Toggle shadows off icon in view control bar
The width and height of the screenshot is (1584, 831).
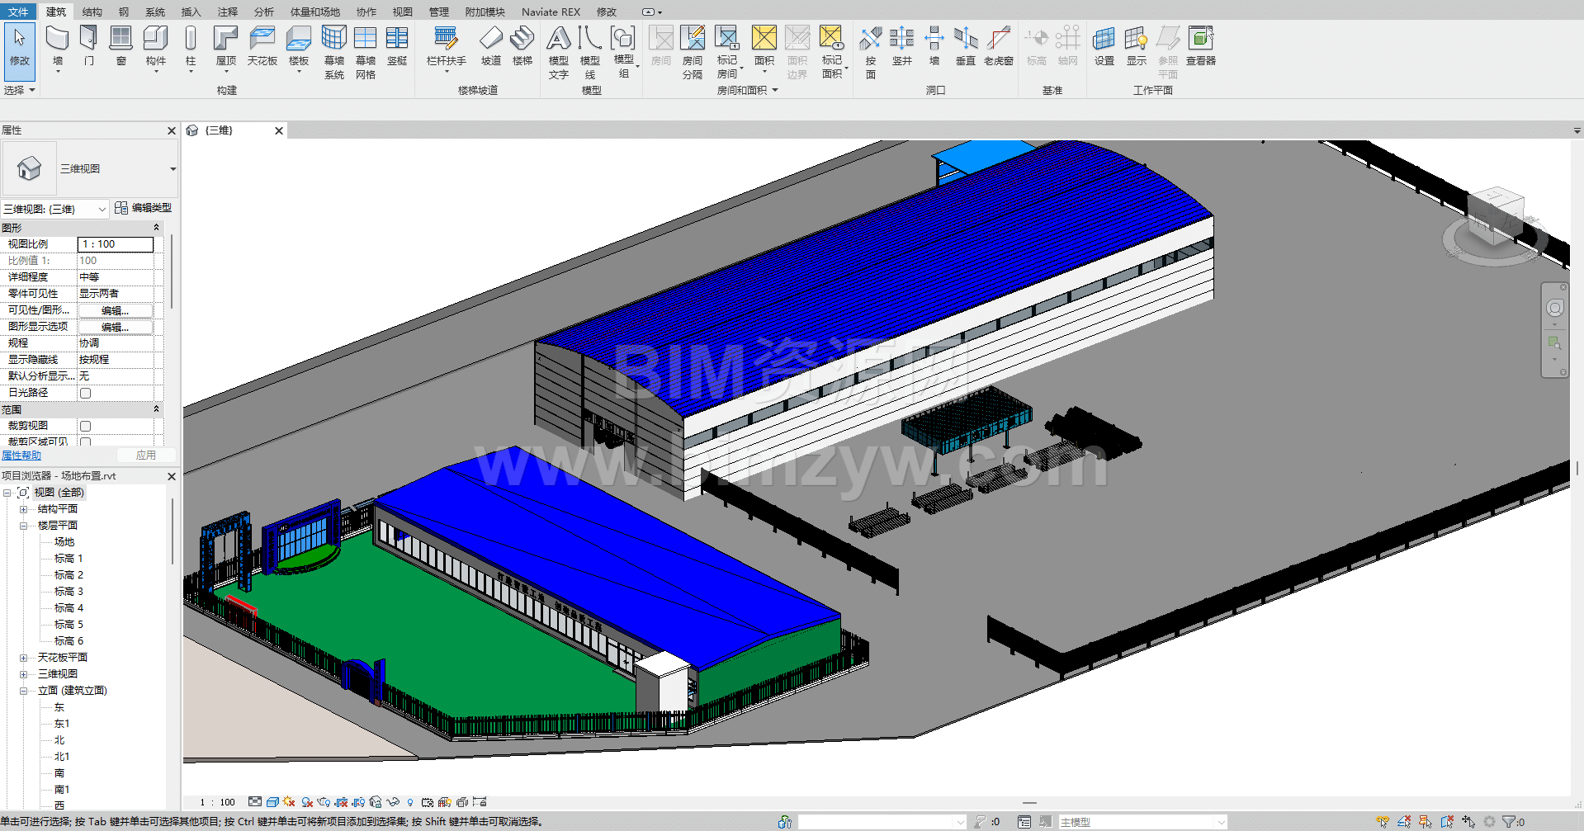click(x=307, y=802)
